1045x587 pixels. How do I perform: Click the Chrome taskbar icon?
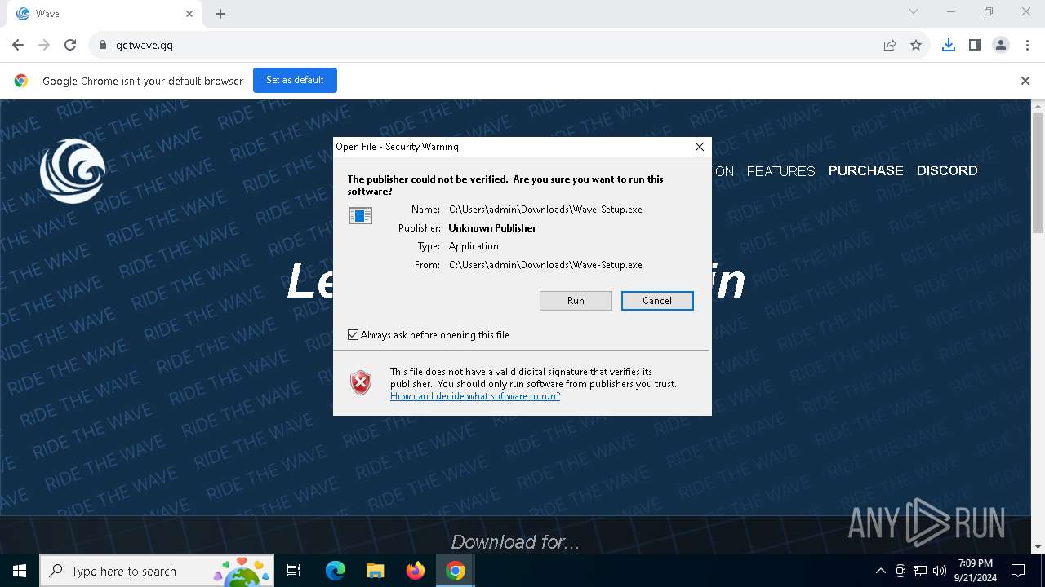(456, 571)
